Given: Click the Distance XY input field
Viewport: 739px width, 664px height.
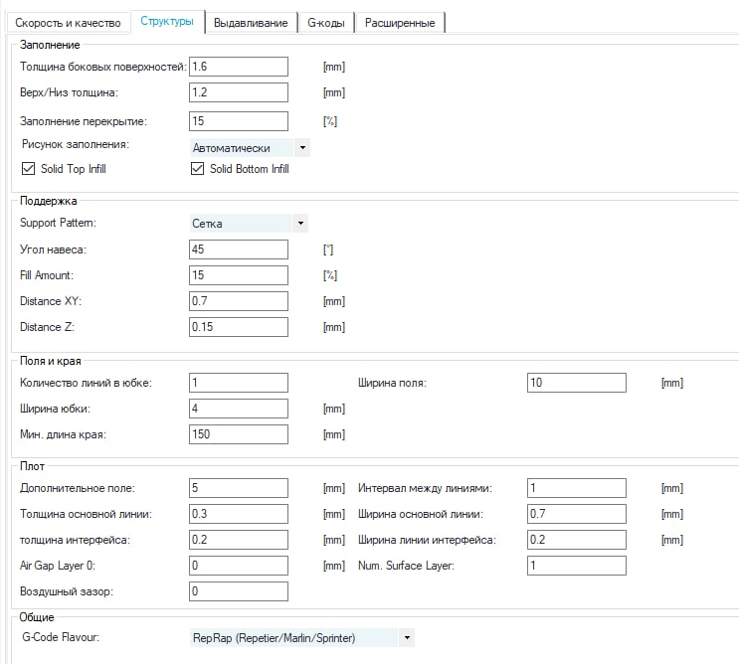Looking at the screenshot, I should tap(239, 301).
